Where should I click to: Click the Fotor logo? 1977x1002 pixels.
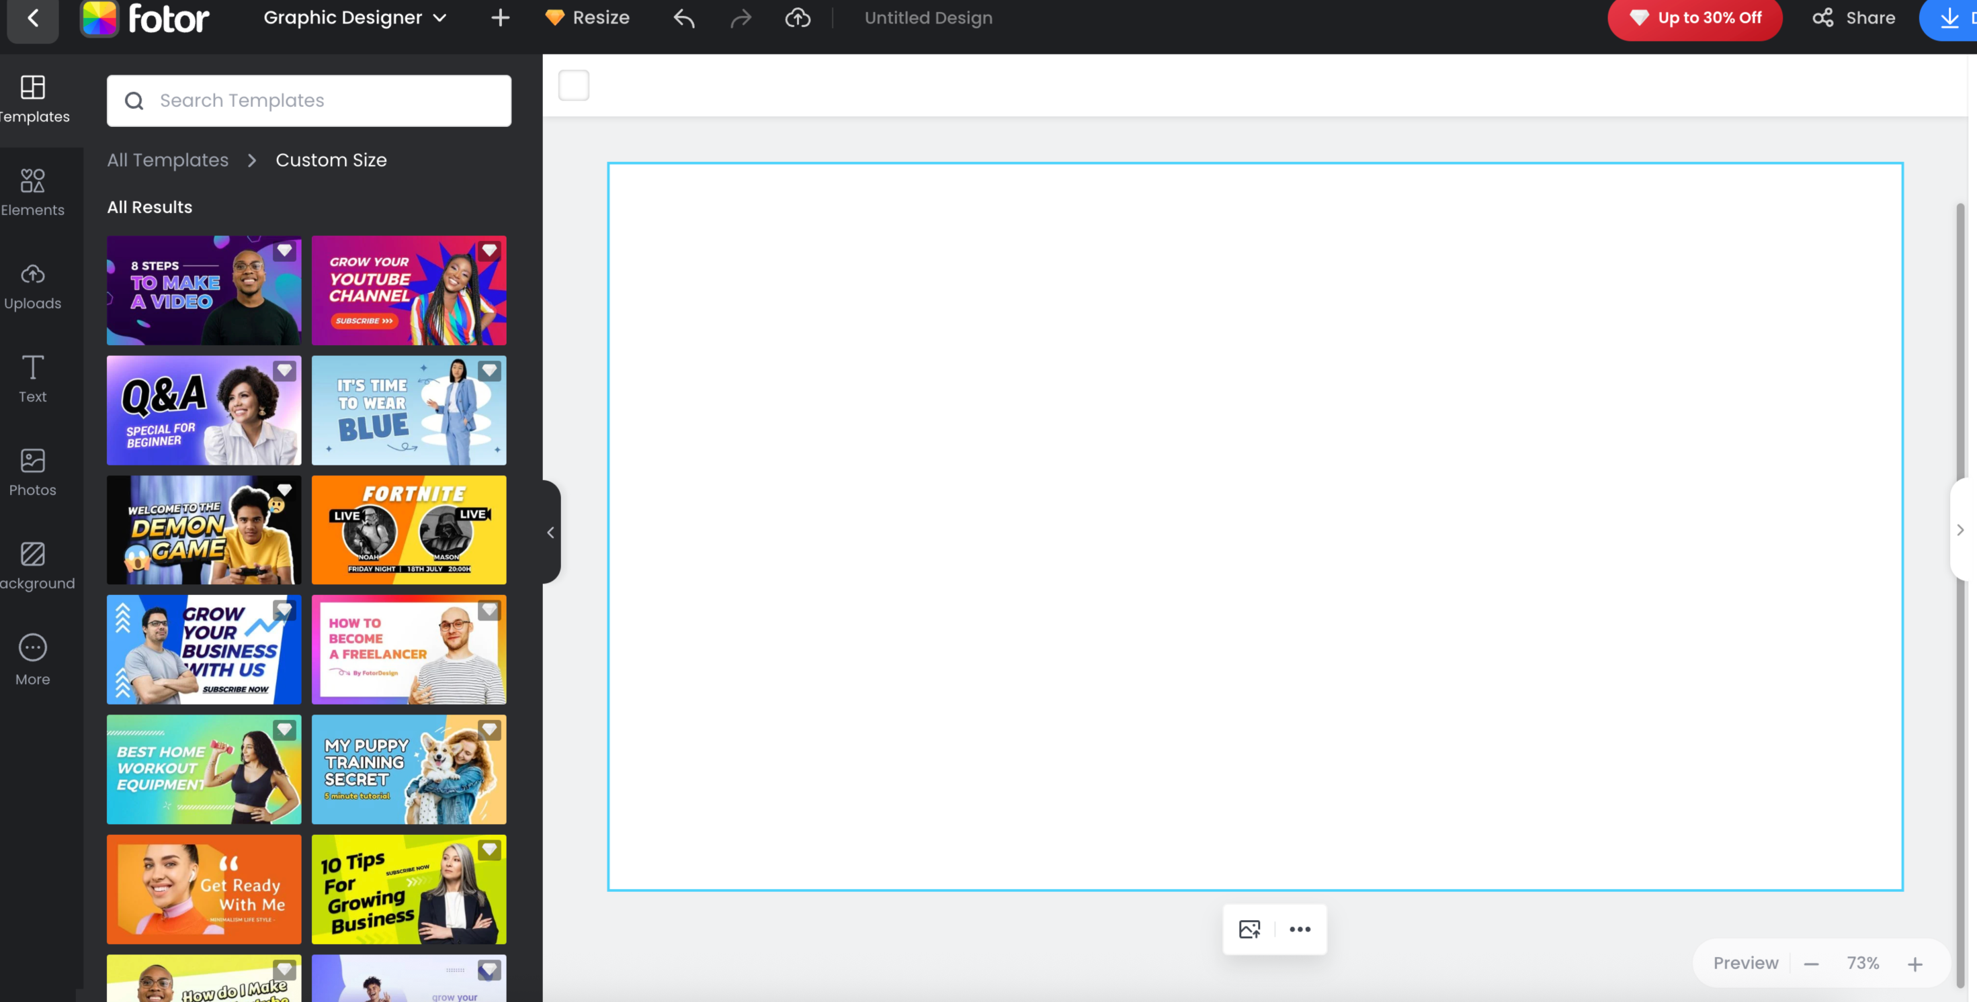(x=145, y=18)
